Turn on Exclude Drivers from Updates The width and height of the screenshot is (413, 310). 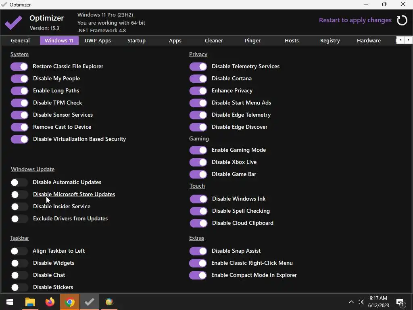pyautogui.click(x=19, y=219)
